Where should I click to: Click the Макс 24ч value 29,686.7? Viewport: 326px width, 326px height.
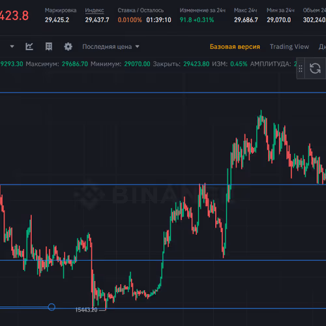(246, 20)
